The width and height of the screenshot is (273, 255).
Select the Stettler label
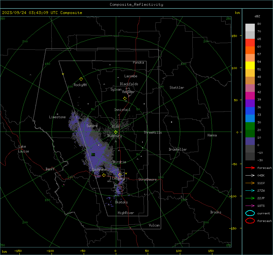click(177, 88)
